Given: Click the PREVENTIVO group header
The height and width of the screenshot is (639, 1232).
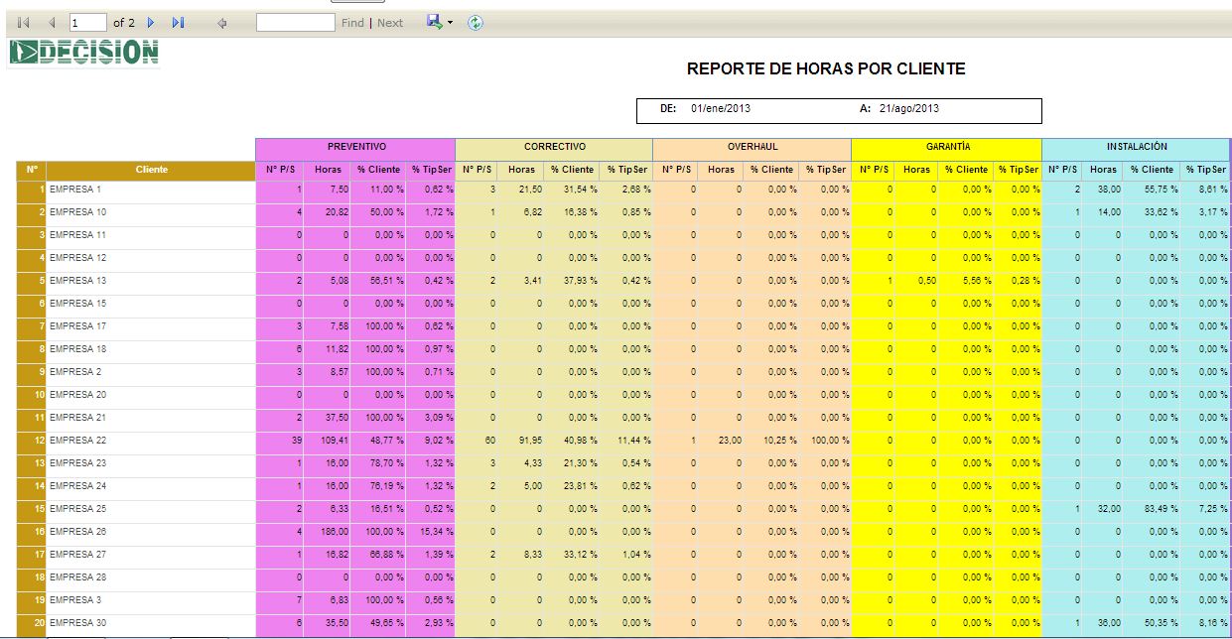Looking at the screenshot, I should click(x=355, y=148).
